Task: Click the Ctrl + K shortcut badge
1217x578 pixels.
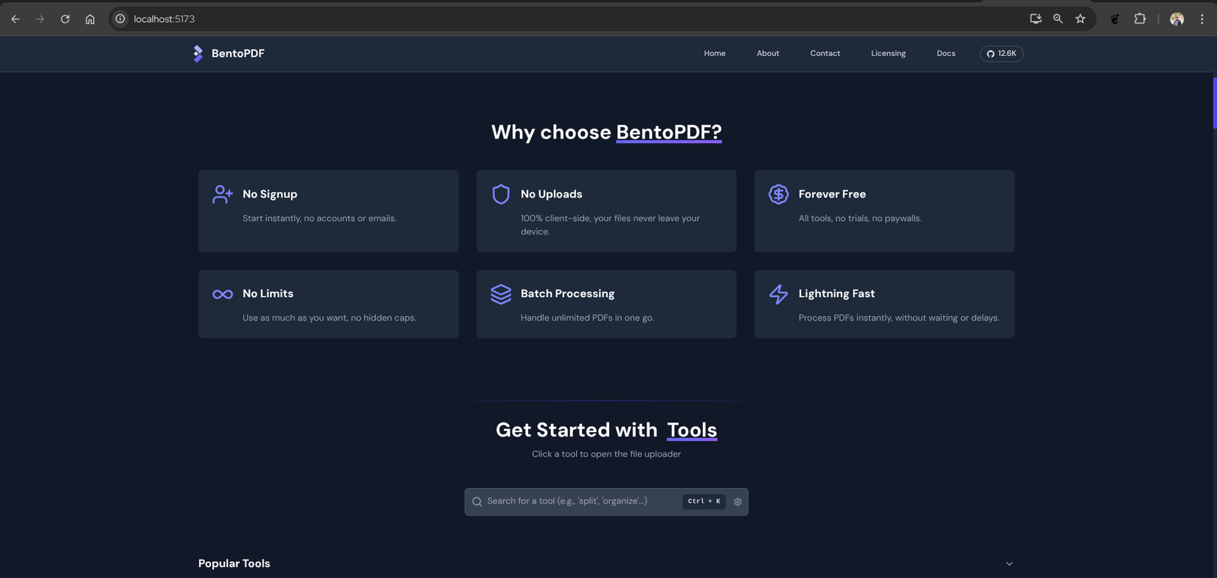Action: click(704, 501)
